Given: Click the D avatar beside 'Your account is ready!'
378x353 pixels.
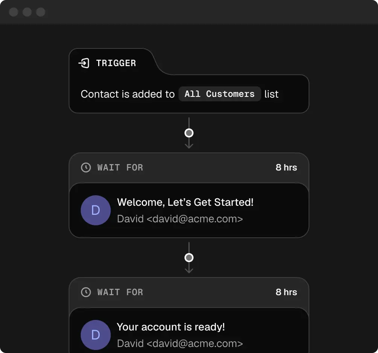Looking at the screenshot, I should (96, 335).
